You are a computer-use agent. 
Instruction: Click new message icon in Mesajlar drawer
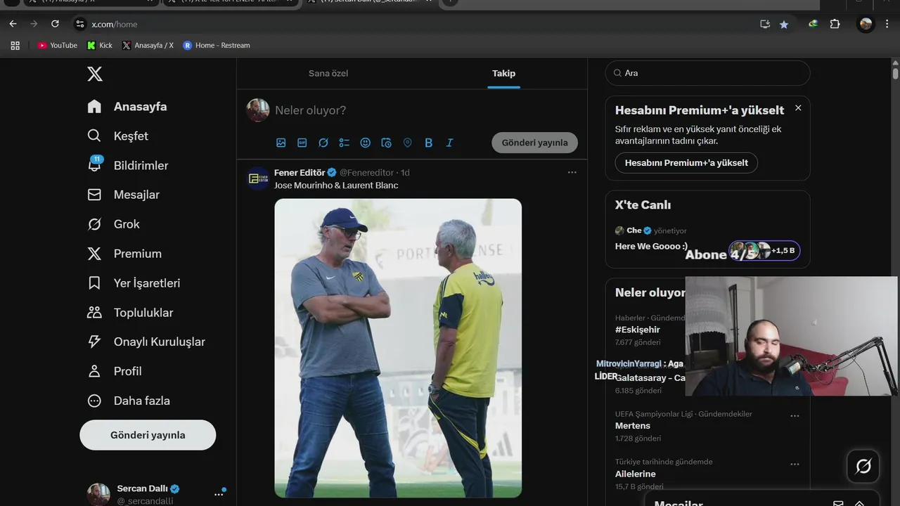(x=838, y=503)
